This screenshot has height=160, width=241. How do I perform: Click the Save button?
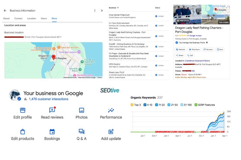[220, 50]
